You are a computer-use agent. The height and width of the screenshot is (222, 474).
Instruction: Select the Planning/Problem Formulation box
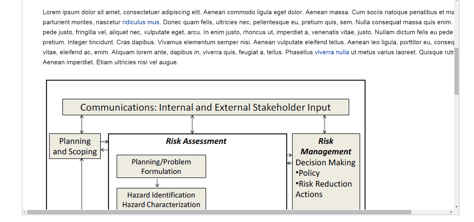pyautogui.click(x=161, y=166)
